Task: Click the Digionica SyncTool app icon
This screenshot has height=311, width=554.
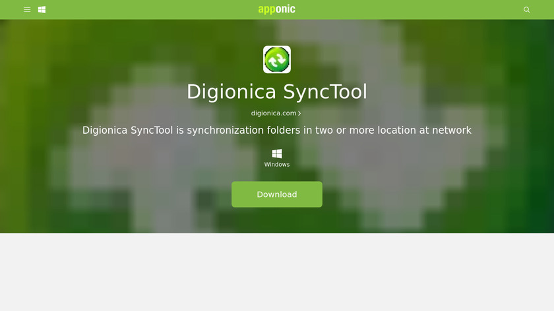Action: 277,59
